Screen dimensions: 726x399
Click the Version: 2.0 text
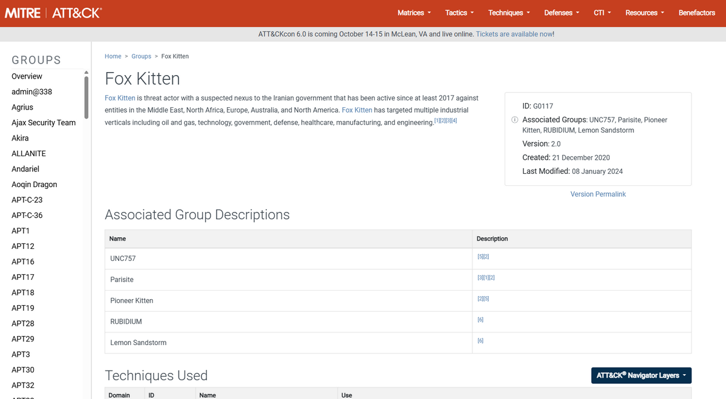pyautogui.click(x=541, y=144)
